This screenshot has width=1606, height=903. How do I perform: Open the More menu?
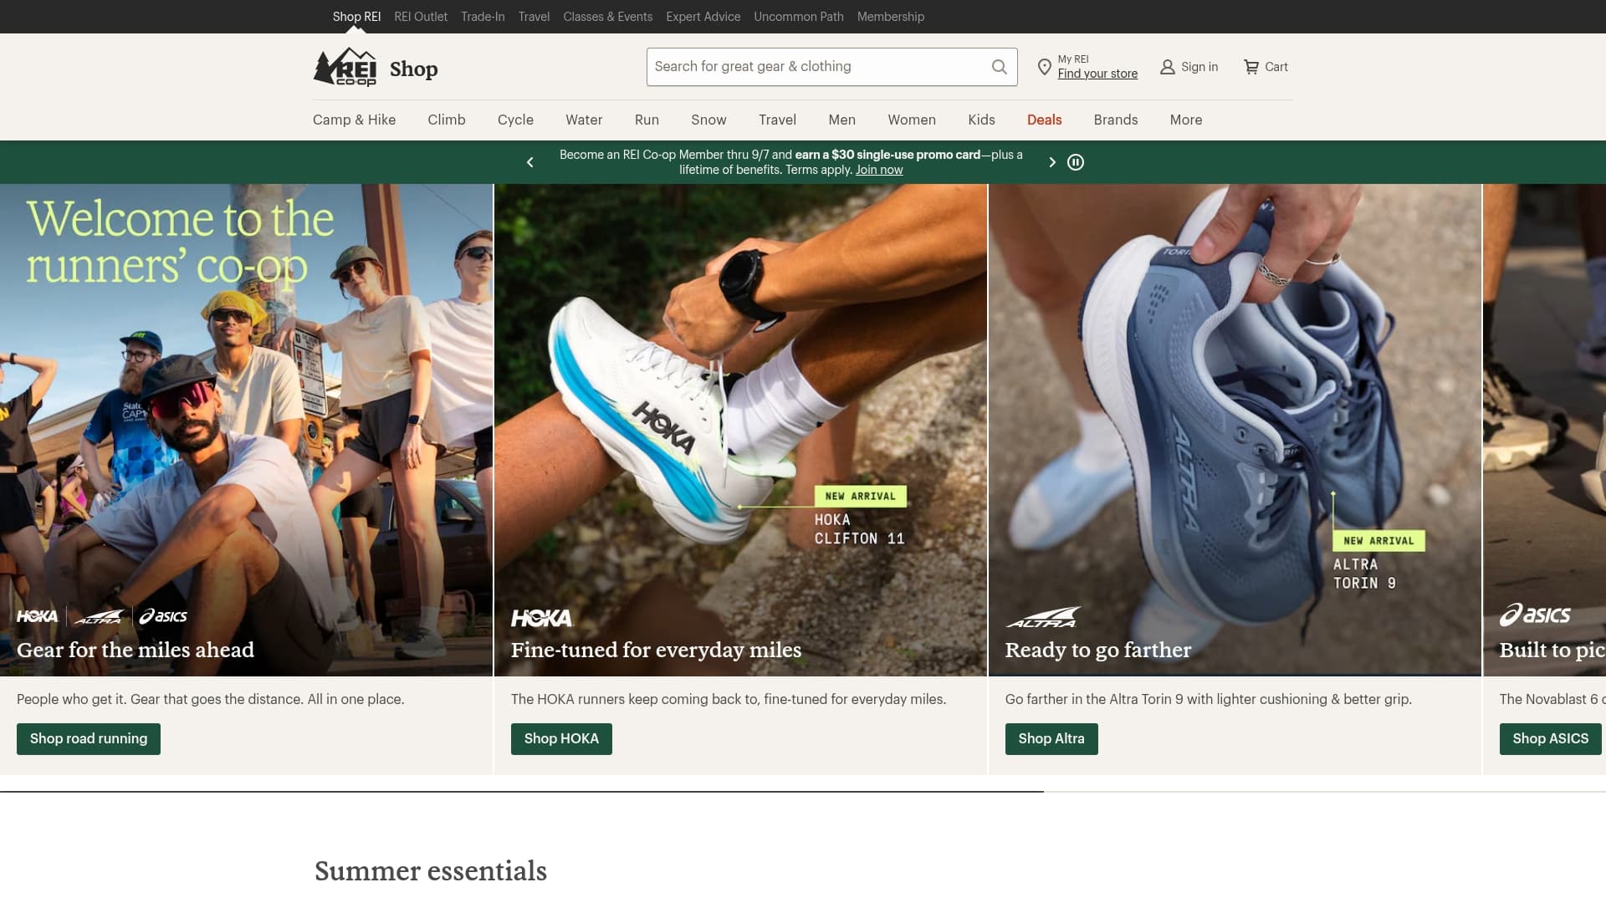(1185, 120)
